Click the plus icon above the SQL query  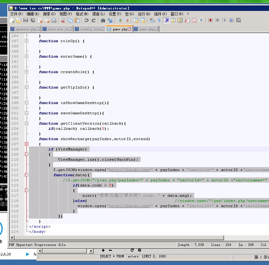pyautogui.click(x=103, y=250)
